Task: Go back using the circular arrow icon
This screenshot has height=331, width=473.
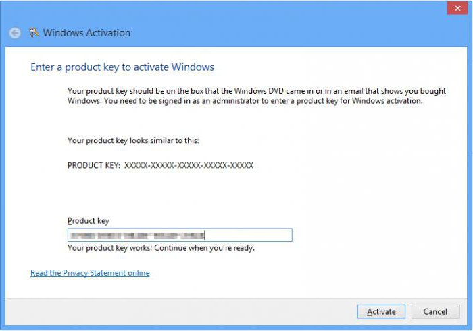Action: coord(15,33)
